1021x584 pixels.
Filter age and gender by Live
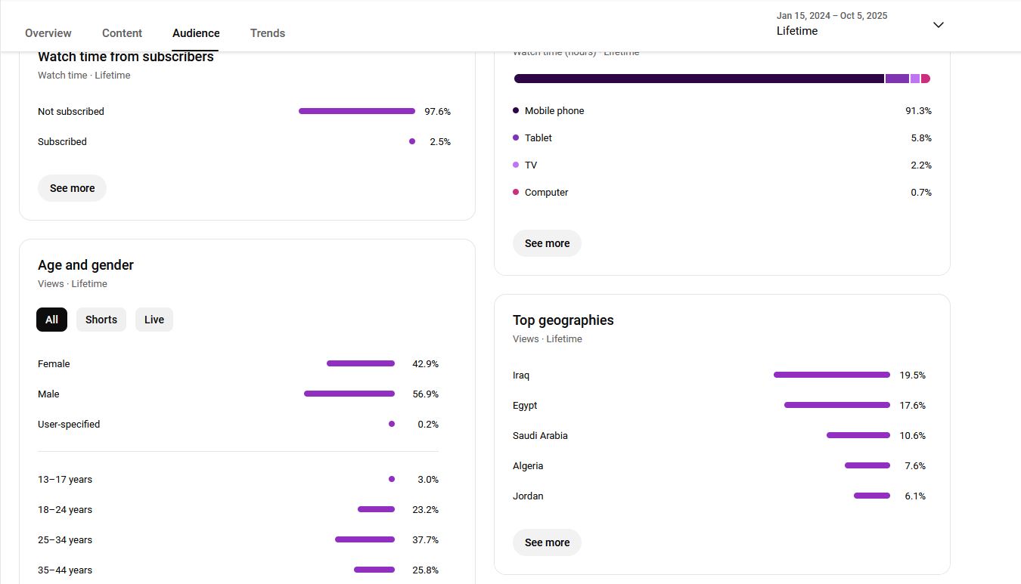154,320
